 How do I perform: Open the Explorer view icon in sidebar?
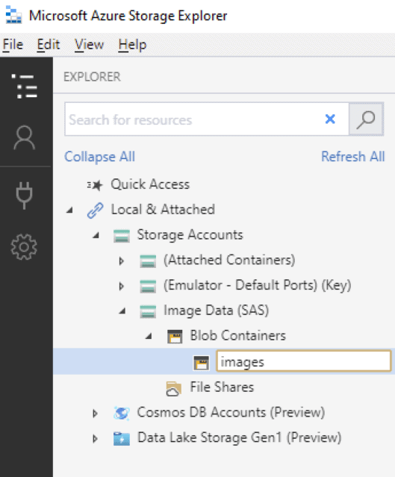click(25, 87)
